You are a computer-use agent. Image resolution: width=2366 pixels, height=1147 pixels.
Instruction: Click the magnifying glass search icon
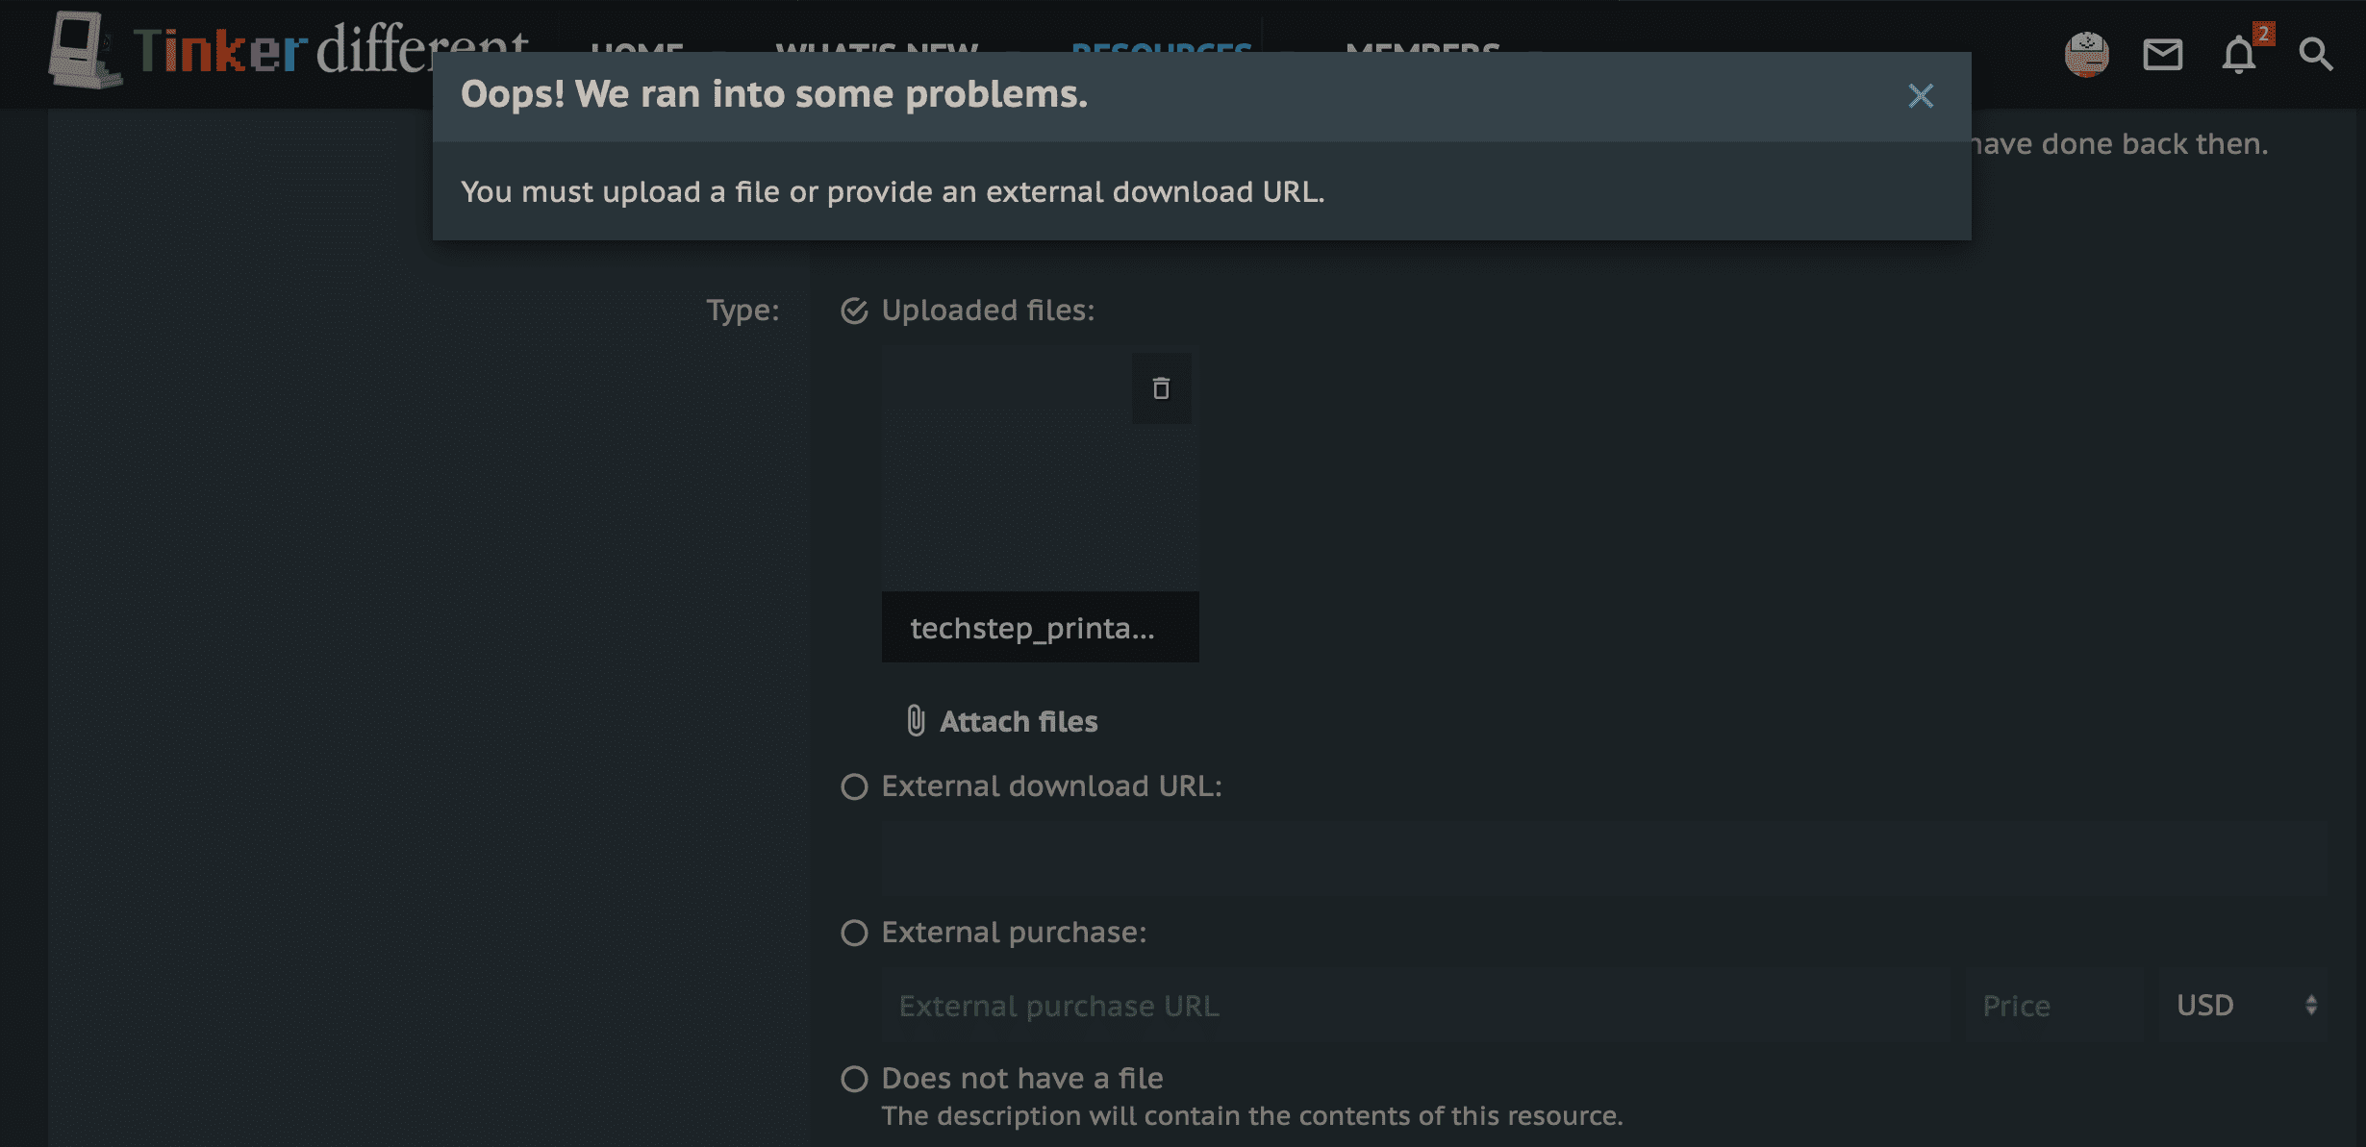click(x=2316, y=54)
